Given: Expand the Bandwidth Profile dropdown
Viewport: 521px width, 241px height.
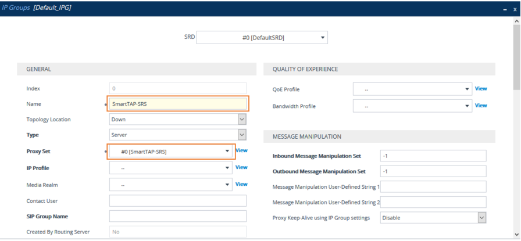Looking at the screenshot, I should point(412,106).
